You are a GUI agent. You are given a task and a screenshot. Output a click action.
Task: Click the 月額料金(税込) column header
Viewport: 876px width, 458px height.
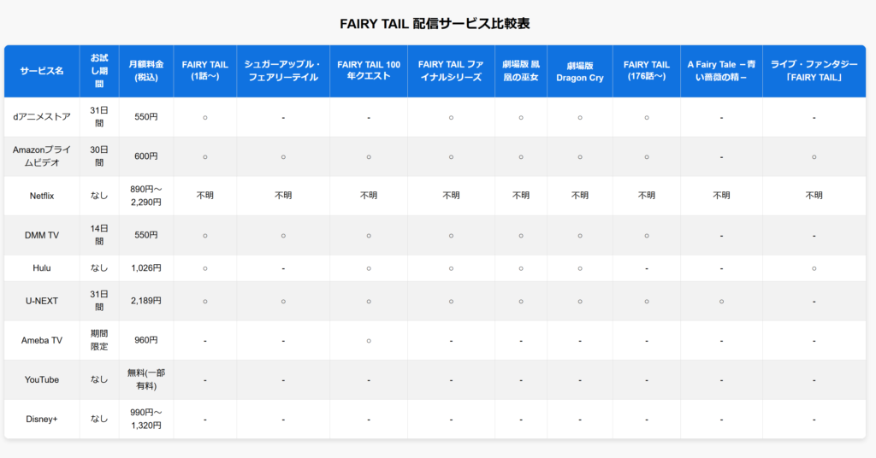[145, 71]
